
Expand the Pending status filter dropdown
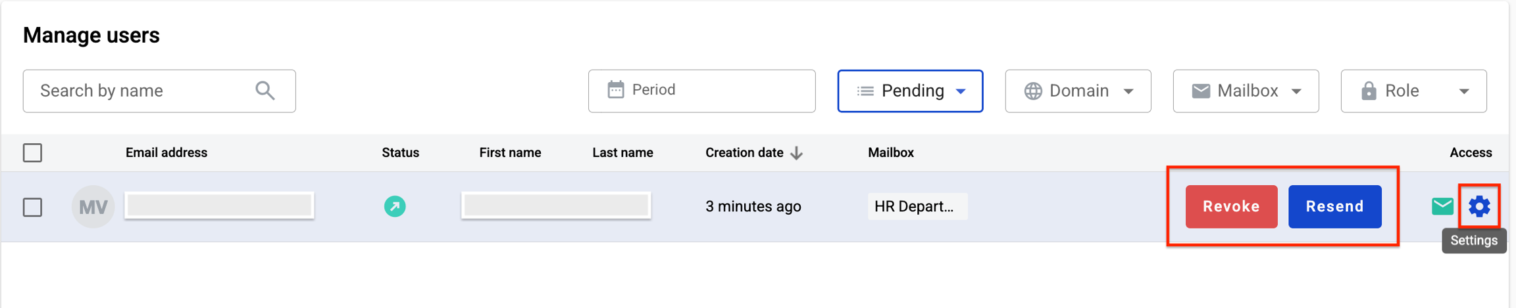point(910,91)
